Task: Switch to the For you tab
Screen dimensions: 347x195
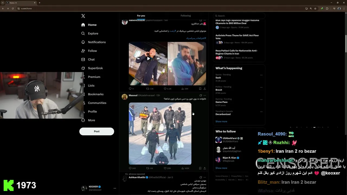Action: pyautogui.click(x=141, y=16)
